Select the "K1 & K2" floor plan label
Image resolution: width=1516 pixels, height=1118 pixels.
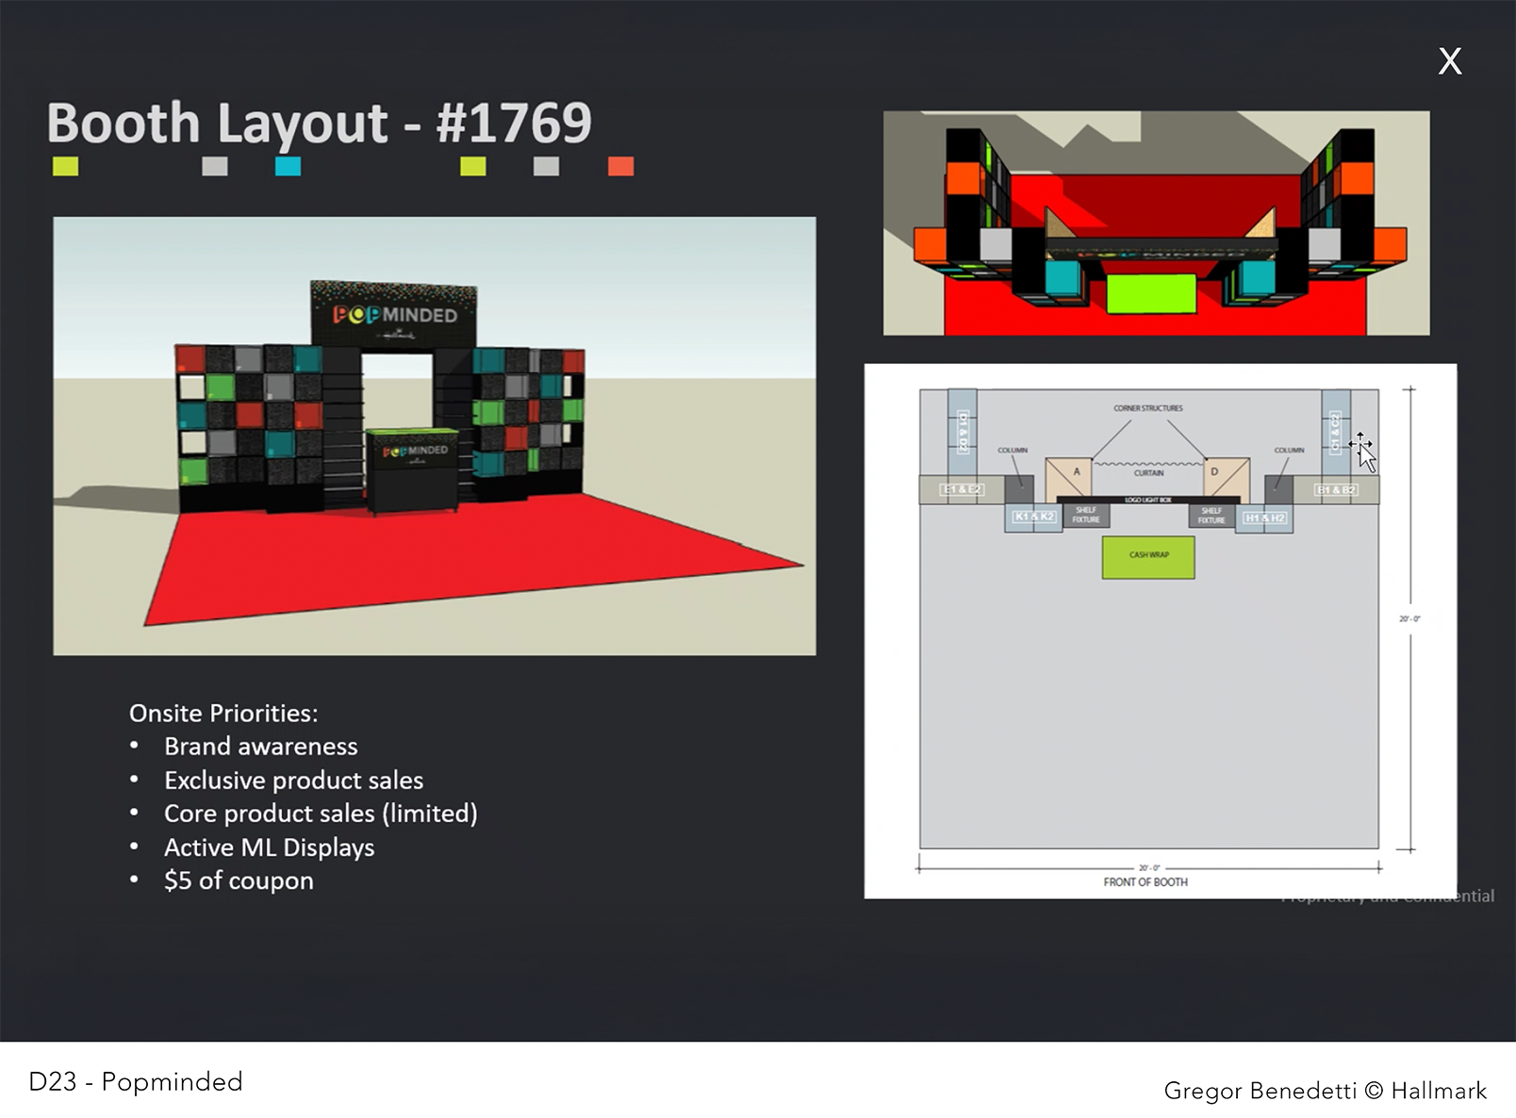(1034, 517)
